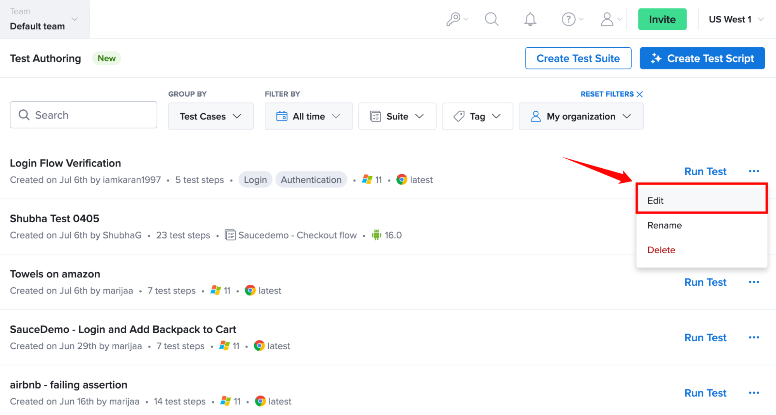Click the Chrome icon in Login Flow Verification row
The width and height of the screenshot is (776, 415).
(x=401, y=180)
